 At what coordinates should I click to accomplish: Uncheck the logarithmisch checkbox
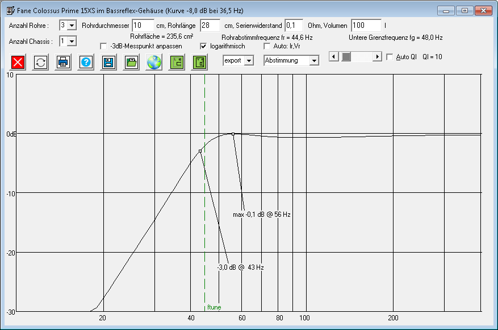(x=203, y=46)
